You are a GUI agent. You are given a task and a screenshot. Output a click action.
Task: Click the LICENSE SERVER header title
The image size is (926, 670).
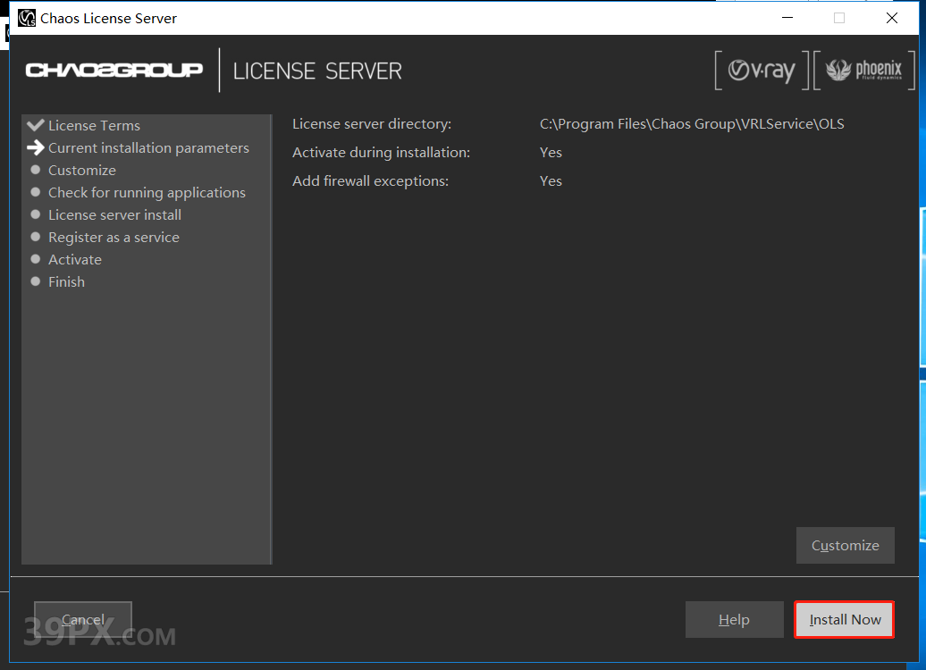pos(317,71)
